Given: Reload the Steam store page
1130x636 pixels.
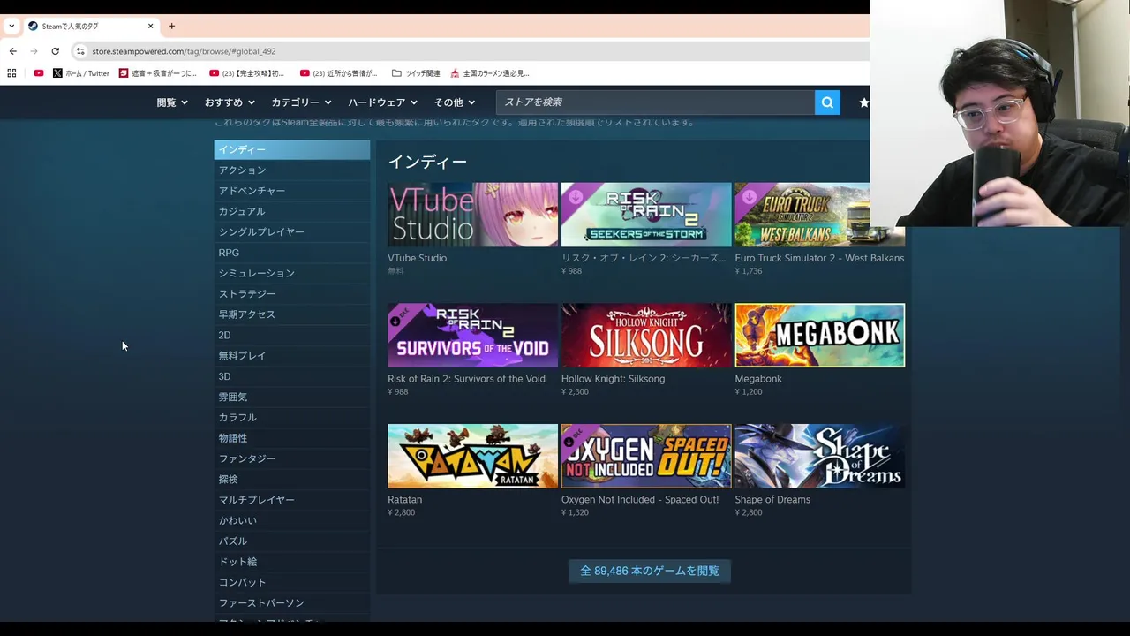Looking at the screenshot, I should click(55, 51).
